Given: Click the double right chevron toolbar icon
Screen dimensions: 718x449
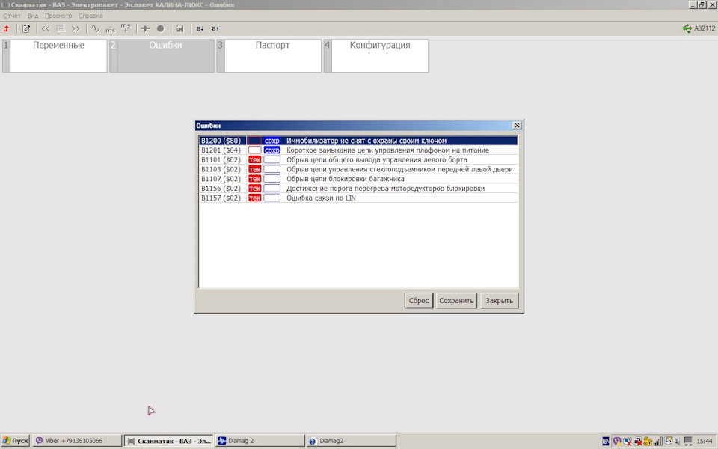Looking at the screenshot, I should pos(76,29).
